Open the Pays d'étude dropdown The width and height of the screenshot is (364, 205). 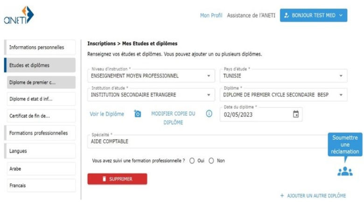click(x=341, y=76)
